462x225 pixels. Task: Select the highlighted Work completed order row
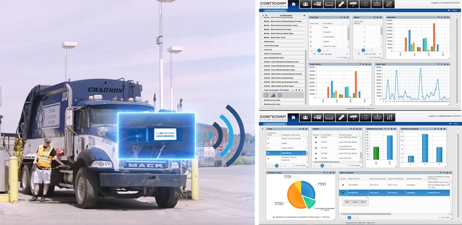point(394,193)
